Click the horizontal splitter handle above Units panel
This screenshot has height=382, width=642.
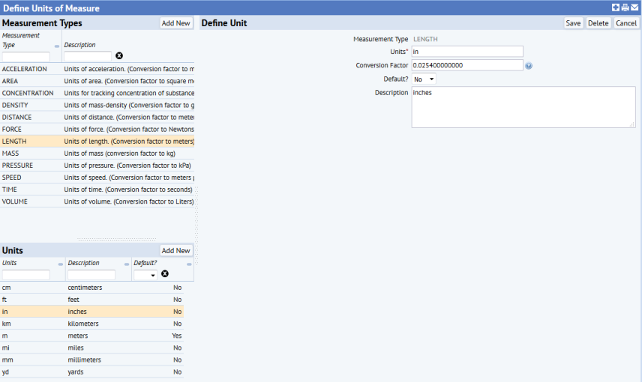click(x=117, y=239)
